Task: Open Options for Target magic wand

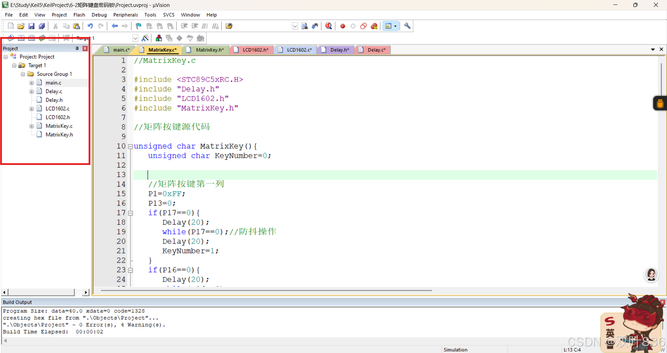Action: point(145,38)
